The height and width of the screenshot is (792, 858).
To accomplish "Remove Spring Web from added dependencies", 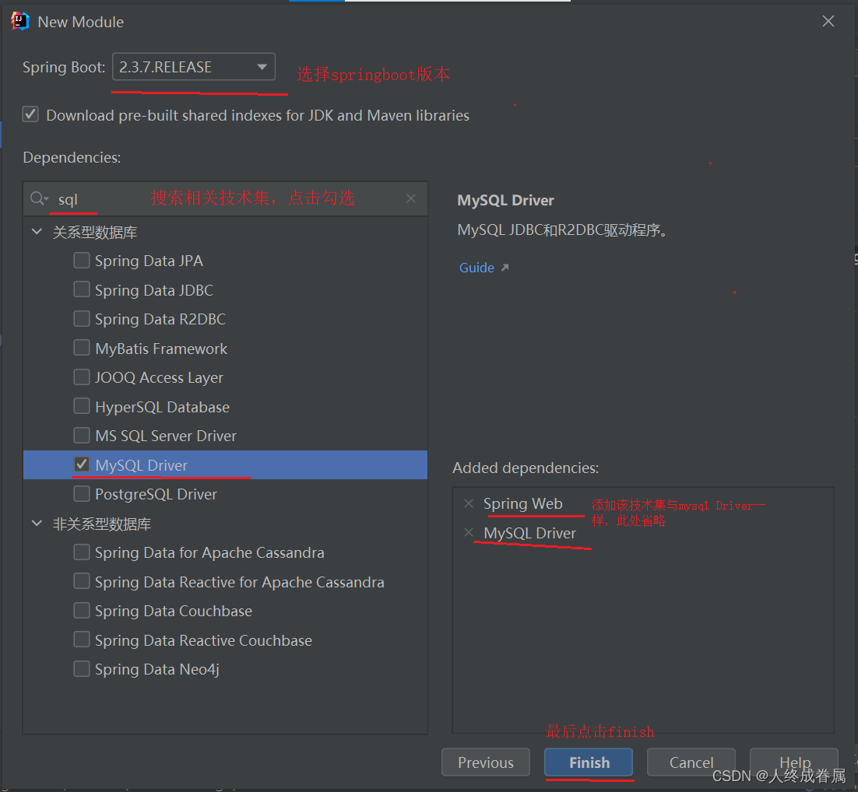I will pyautogui.click(x=469, y=503).
